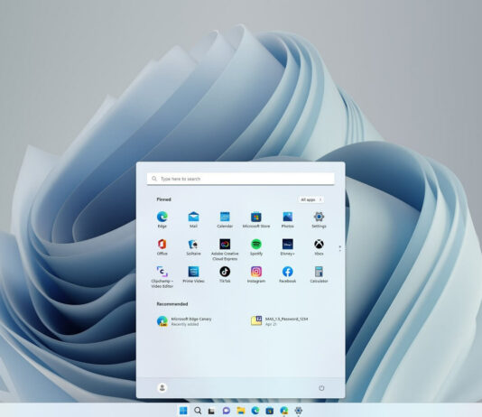
Task: Open Adobe Creative Cloud Express
Action: tap(225, 249)
